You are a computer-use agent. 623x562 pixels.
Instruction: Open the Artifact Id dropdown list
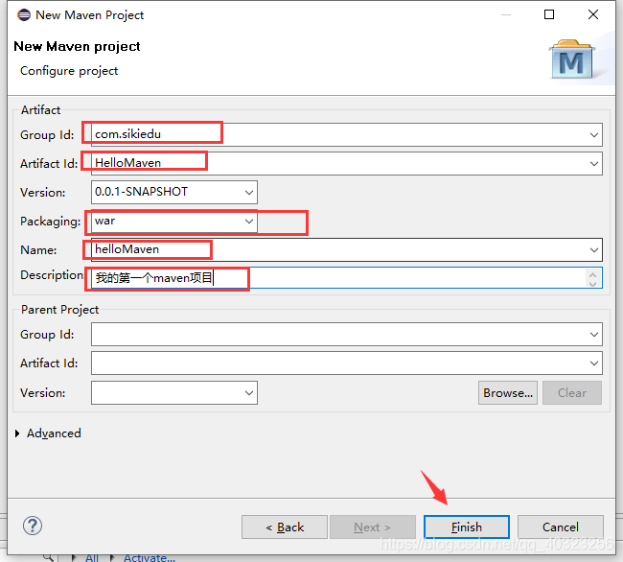pos(594,164)
